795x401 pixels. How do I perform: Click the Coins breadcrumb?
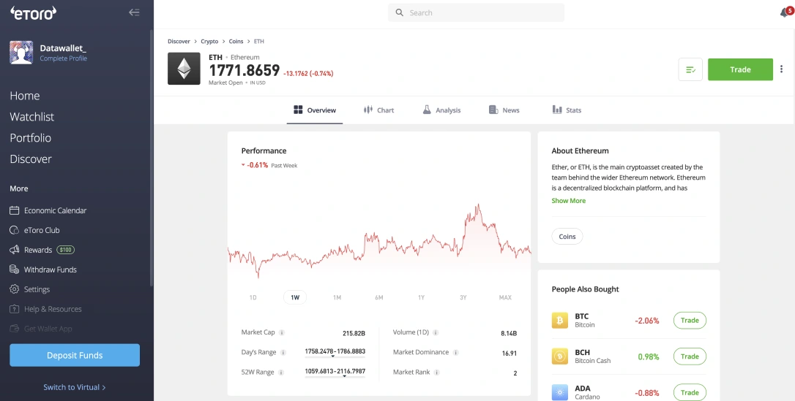coord(236,42)
